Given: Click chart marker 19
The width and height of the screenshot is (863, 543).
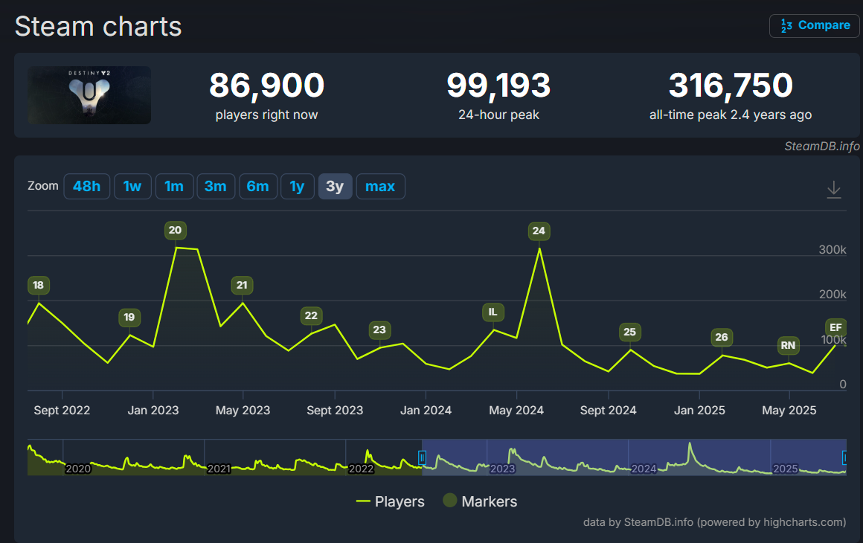Looking at the screenshot, I should pos(129,318).
